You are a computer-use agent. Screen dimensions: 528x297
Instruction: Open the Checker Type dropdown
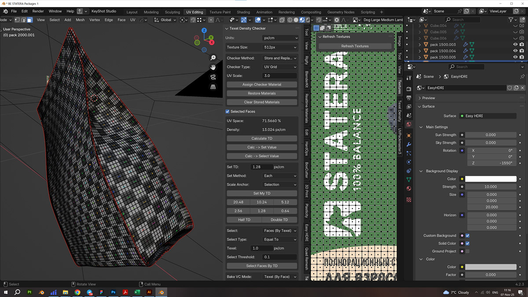pos(280,67)
